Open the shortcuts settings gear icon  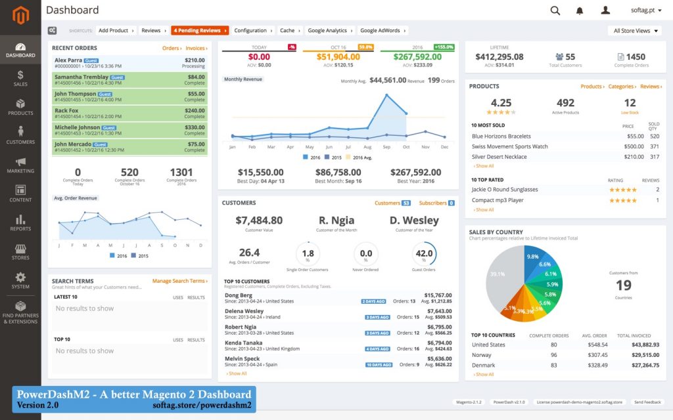[53, 30]
